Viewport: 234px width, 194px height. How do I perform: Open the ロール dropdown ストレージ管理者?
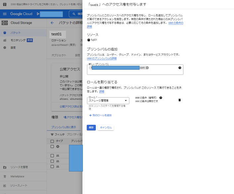click(108, 101)
